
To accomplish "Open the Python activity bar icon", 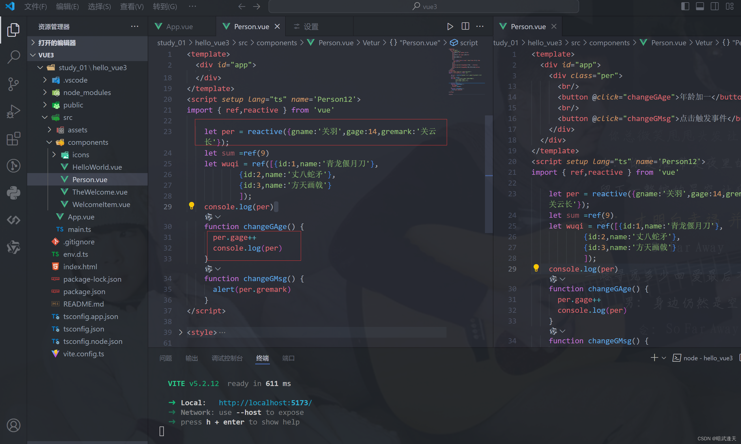I will click(14, 193).
